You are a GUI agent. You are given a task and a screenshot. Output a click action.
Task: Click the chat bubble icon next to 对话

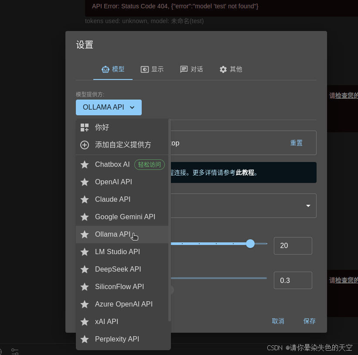point(184,69)
